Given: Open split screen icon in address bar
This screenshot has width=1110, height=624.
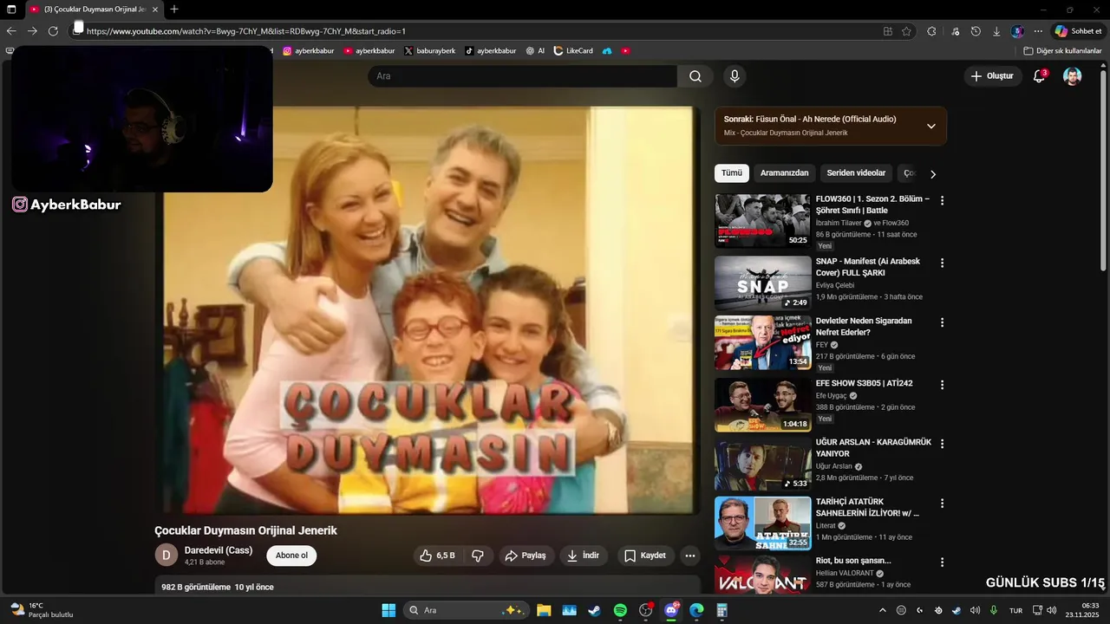Looking at the screenshot, I should (x=887, y=31).
